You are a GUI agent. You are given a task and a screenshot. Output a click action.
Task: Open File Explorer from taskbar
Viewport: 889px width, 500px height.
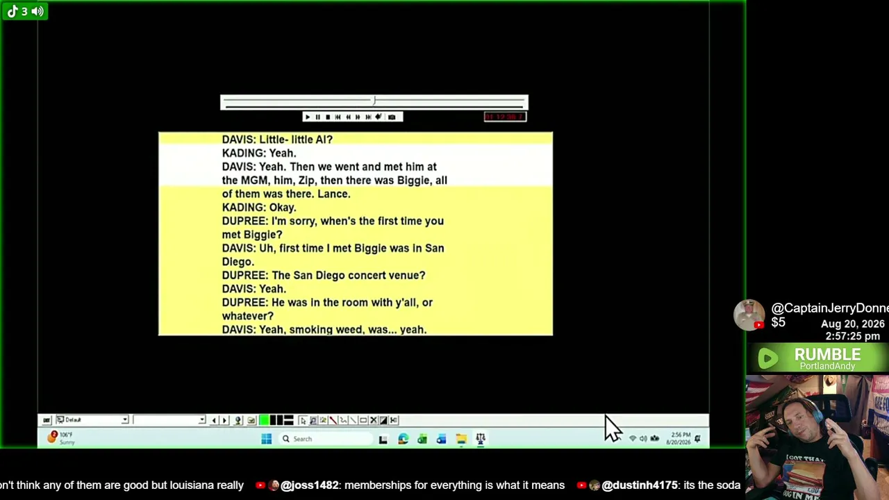tap(461, 439)
